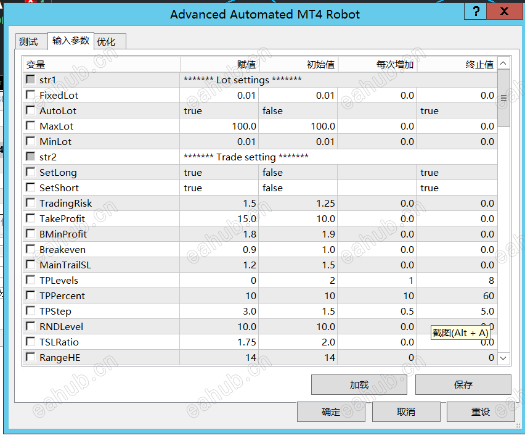
Task: Select the 输入参数 tab
Action: [x=71, y=41]
